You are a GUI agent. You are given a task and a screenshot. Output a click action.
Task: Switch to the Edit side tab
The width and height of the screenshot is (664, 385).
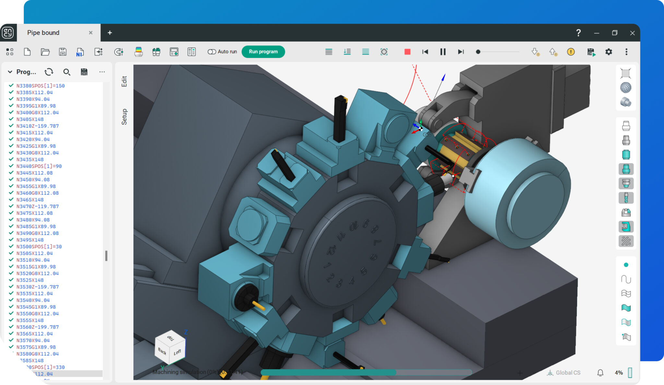124,81
